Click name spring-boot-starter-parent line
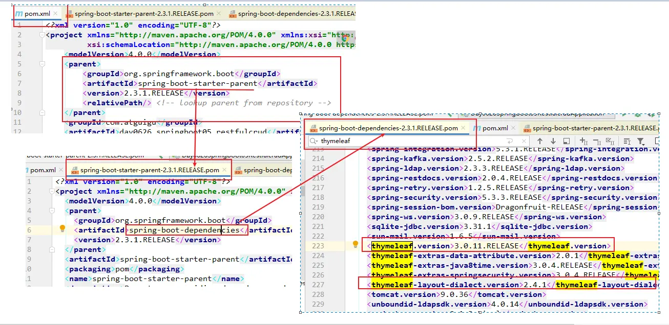 (x=154, y=278)
